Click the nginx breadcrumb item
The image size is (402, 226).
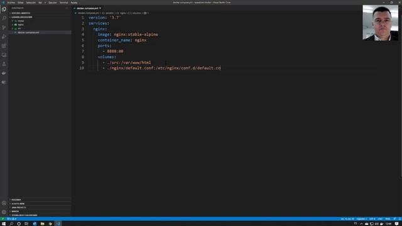123,13
